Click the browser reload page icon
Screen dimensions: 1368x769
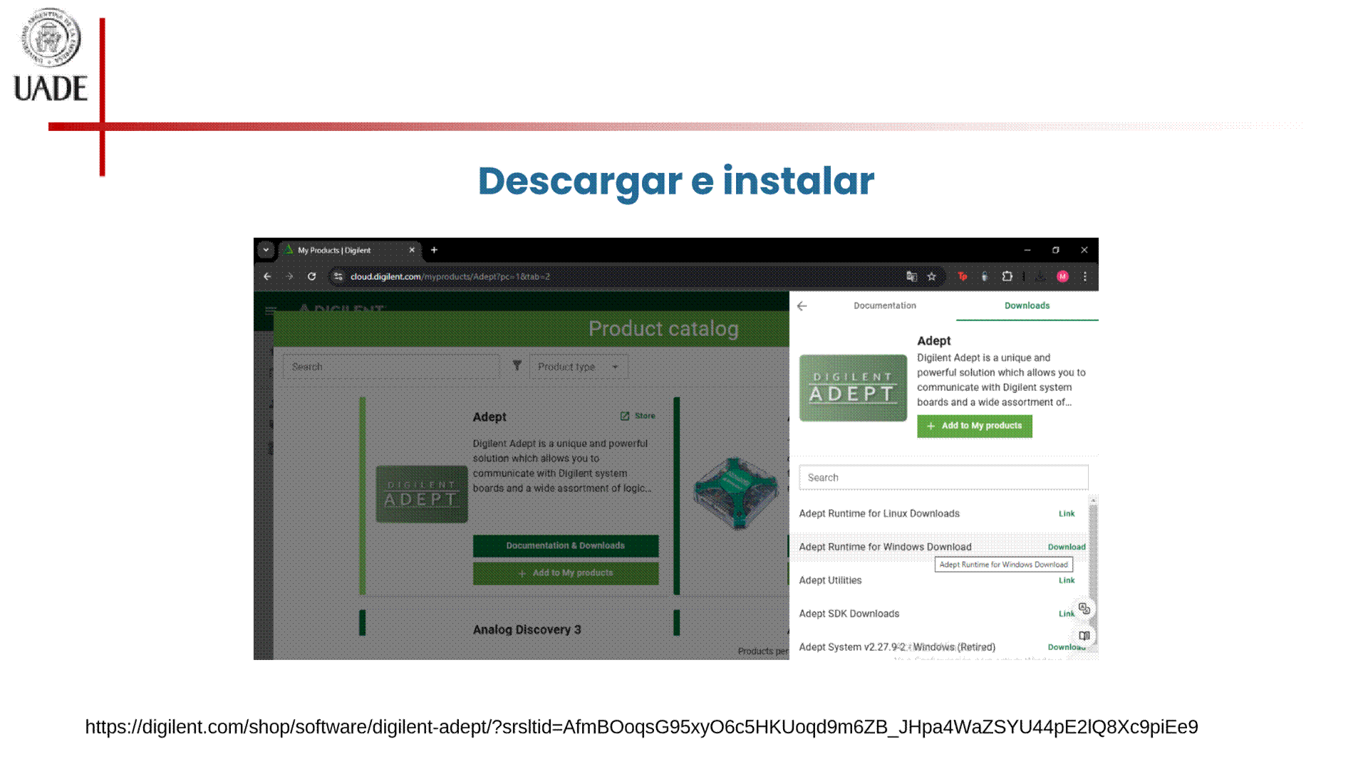[311, 276]
